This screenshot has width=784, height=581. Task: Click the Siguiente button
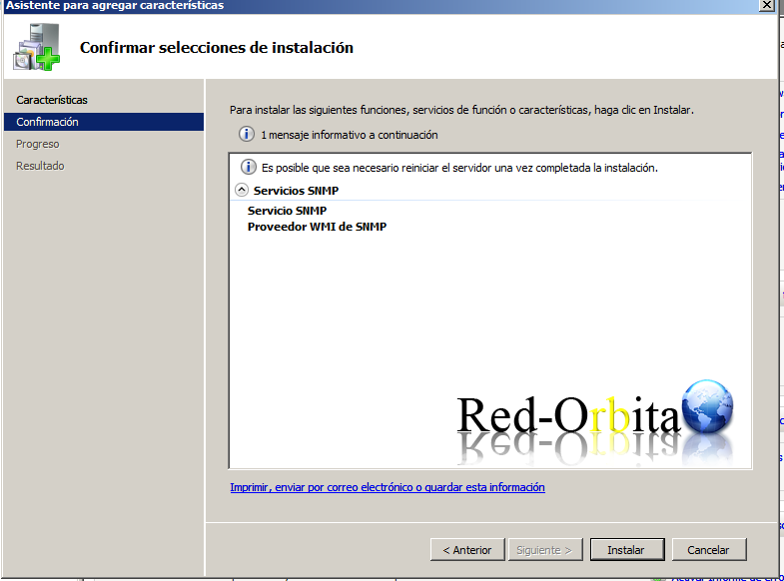click(544, 550)
